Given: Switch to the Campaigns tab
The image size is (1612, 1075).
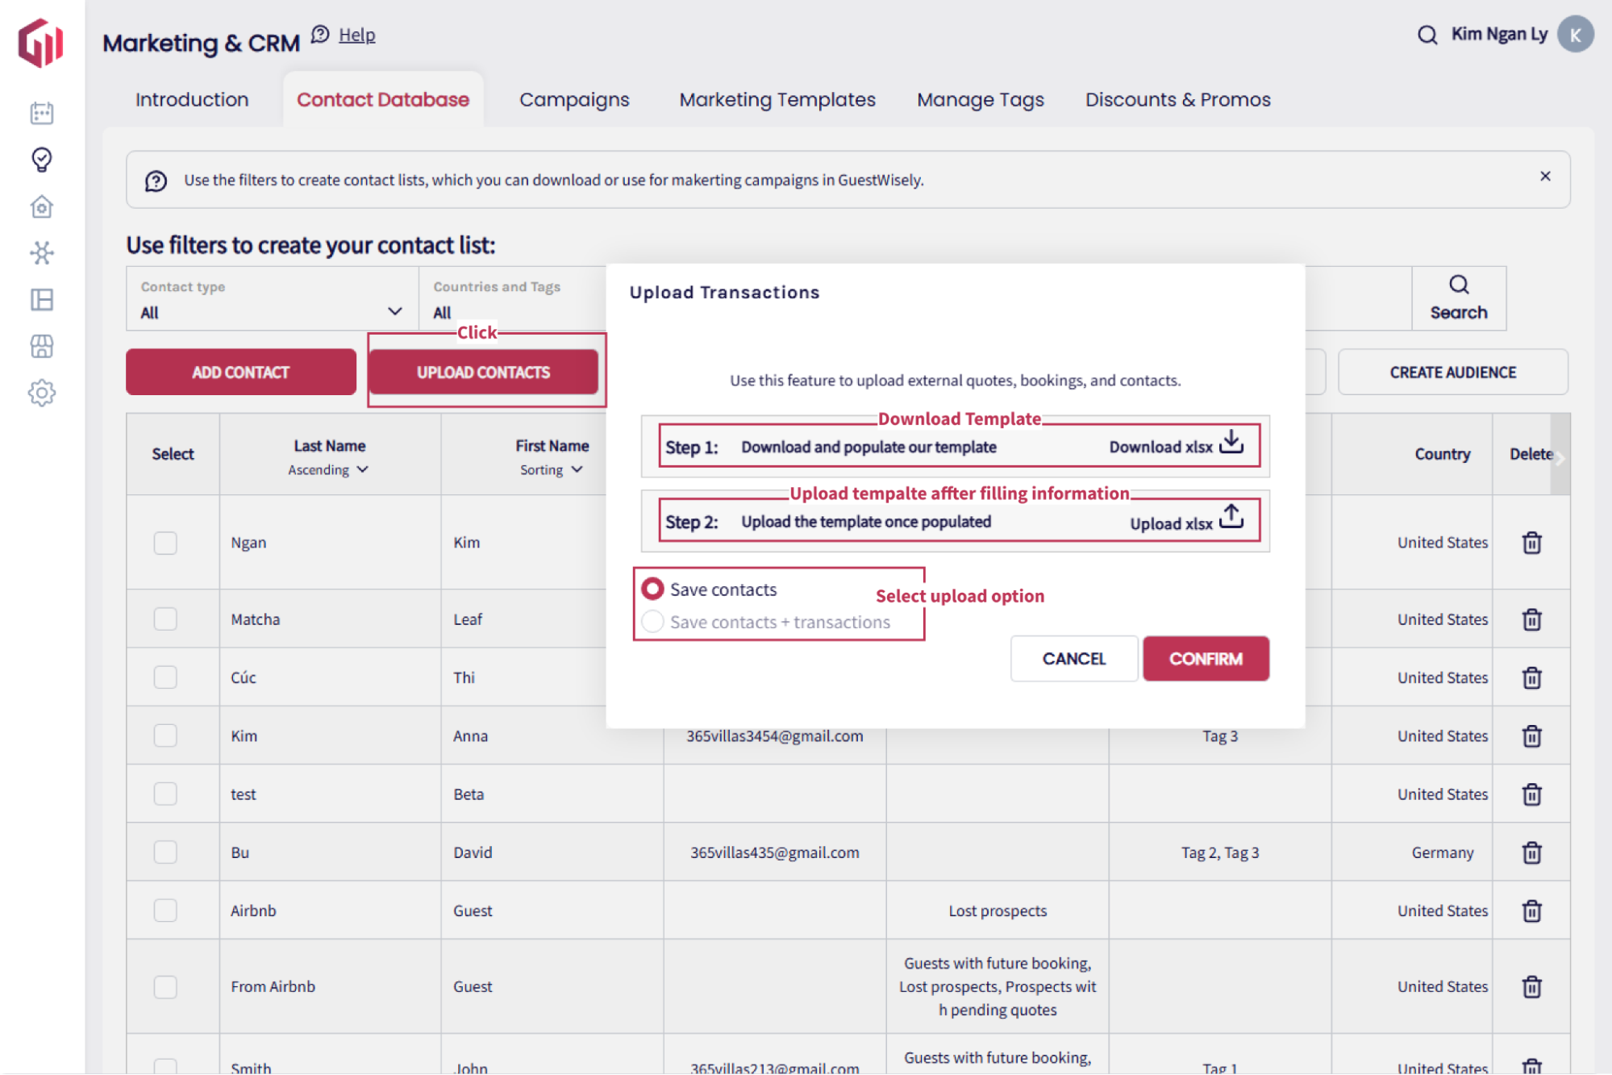Looking at the screenshot, I should coord(574,100).
